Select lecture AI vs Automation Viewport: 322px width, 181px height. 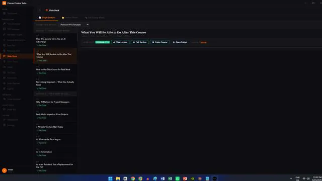(x=55, y=153)
